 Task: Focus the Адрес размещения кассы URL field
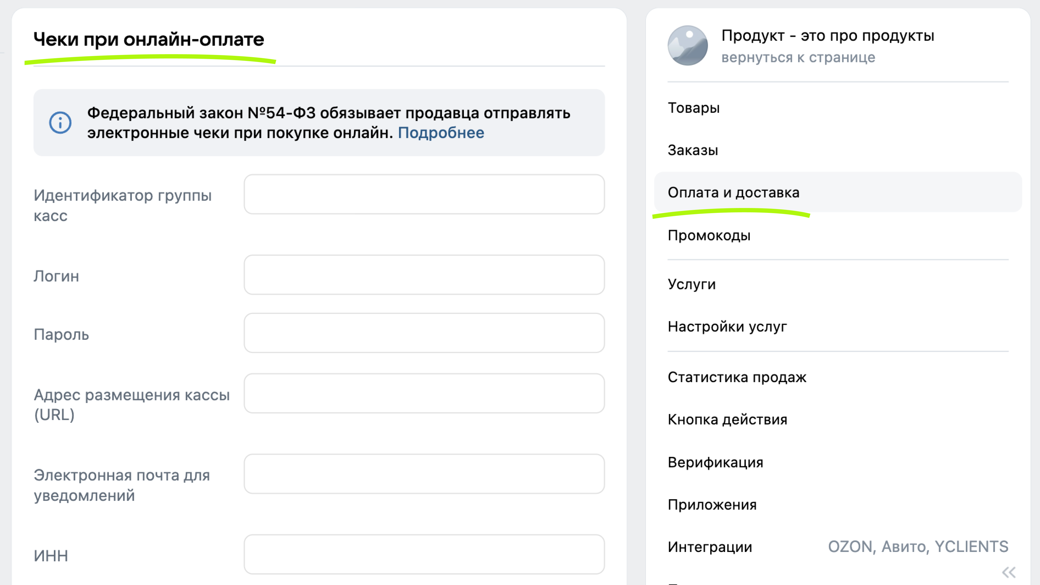tap(424, 393)
